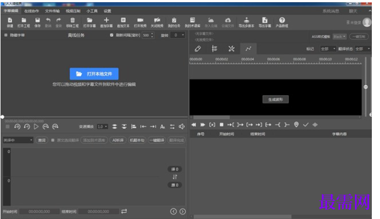Open the 设置 settings tab
Screen dimensions: 380x219
[107, 11]
